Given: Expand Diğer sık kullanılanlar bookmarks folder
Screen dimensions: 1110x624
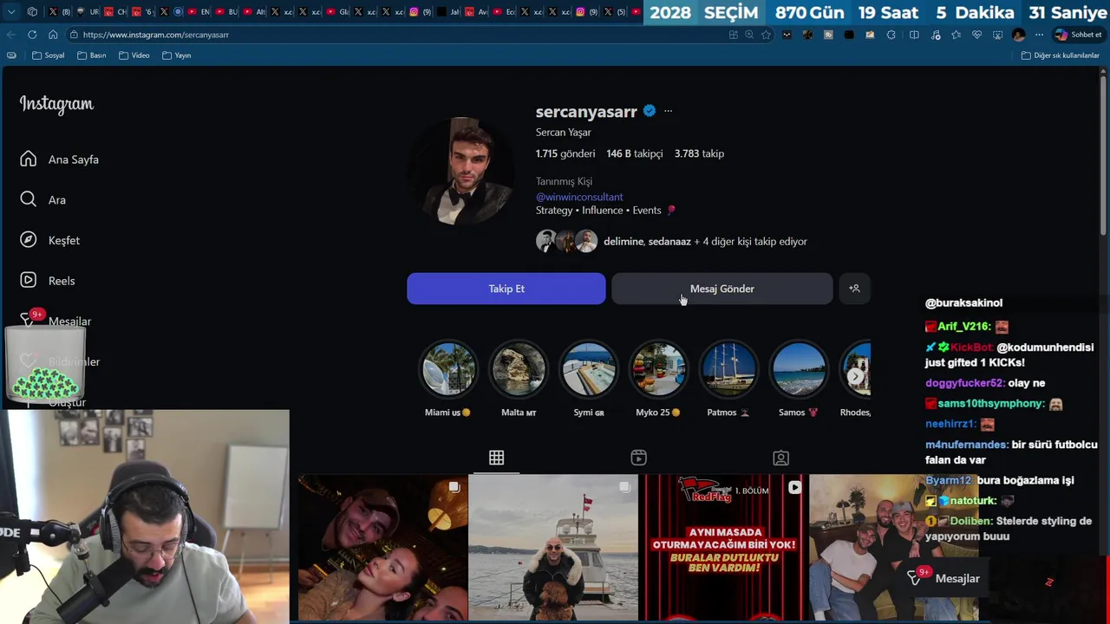Looking at the screenshot, I should tap(1060, 55).
